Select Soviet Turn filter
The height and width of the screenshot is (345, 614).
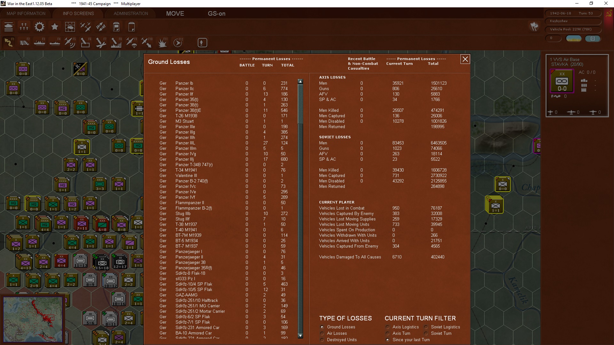(x=426, y=333)
